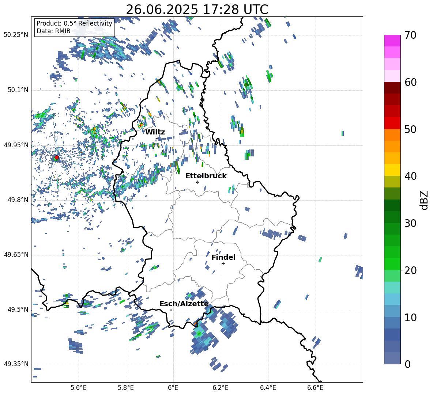Click the dark red colorbar segment below 60
Image resolution: width=433 pixels, height=395 pixels.
coord(392,88)
